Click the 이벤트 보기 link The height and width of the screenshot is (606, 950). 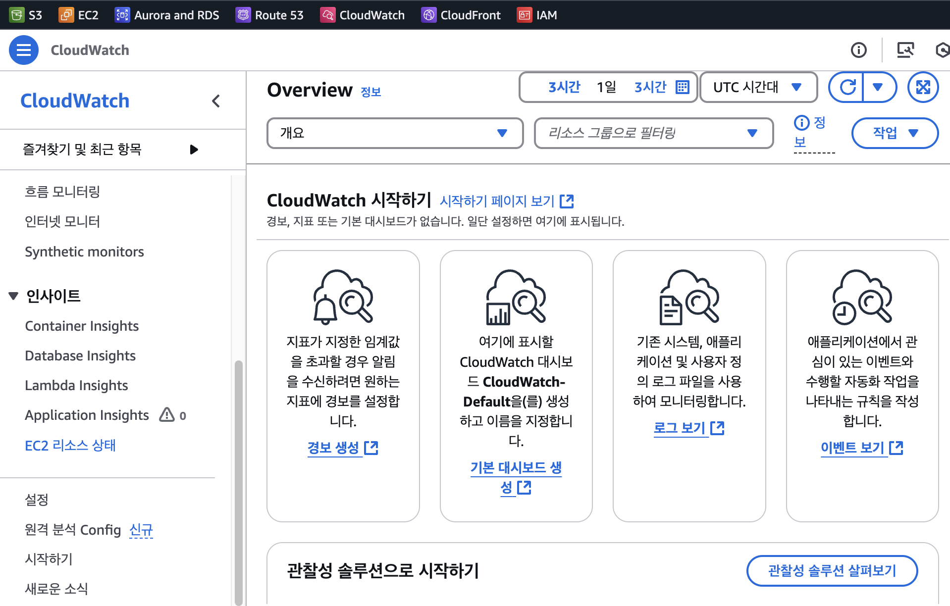click(862, 448)
